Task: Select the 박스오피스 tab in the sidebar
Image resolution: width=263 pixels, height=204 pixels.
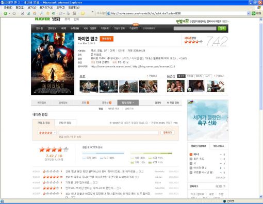Action: click(219, 146)
